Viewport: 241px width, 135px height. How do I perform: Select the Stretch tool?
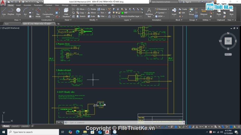pyautogui.click(x=81, y=16)
